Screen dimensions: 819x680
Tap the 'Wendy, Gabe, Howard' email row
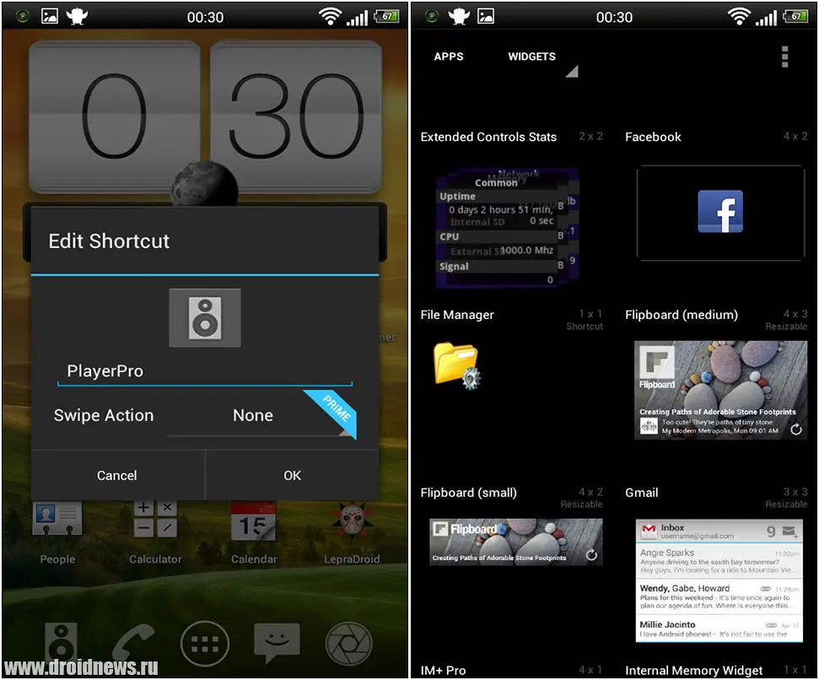pos(719,596)
